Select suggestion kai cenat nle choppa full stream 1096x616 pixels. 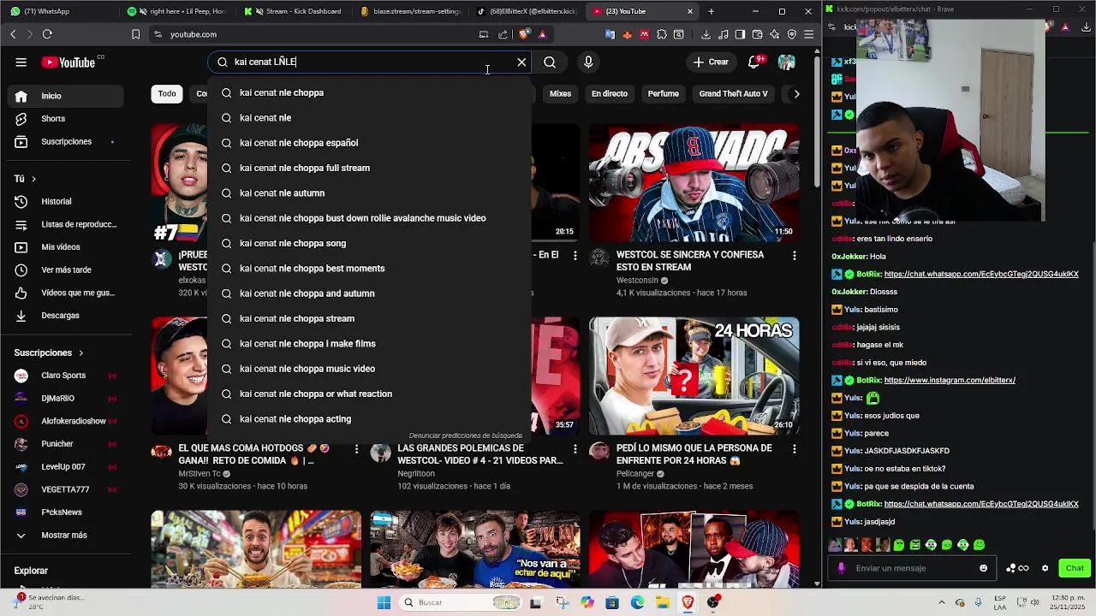(x=369, y=168)
